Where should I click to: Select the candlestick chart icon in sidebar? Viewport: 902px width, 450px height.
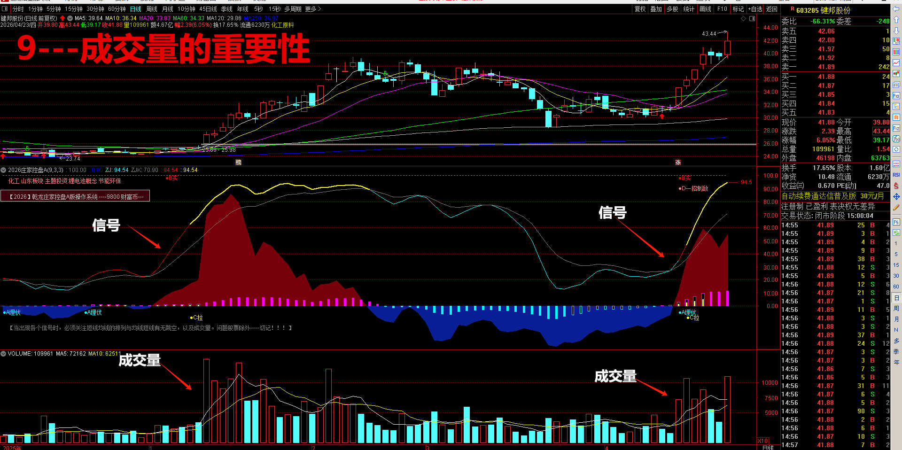[896, 73]
